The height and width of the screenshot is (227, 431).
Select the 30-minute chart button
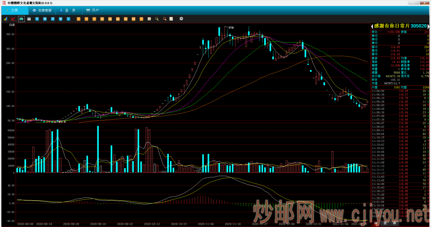[110, 19]
